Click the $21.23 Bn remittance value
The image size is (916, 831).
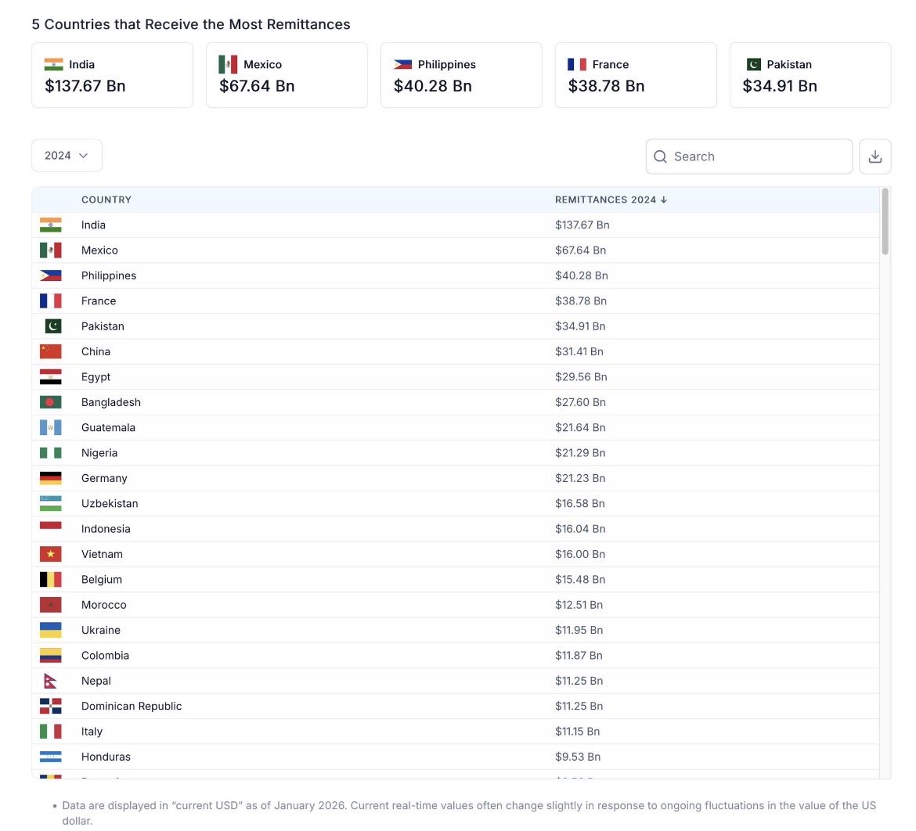pos(580,478)
